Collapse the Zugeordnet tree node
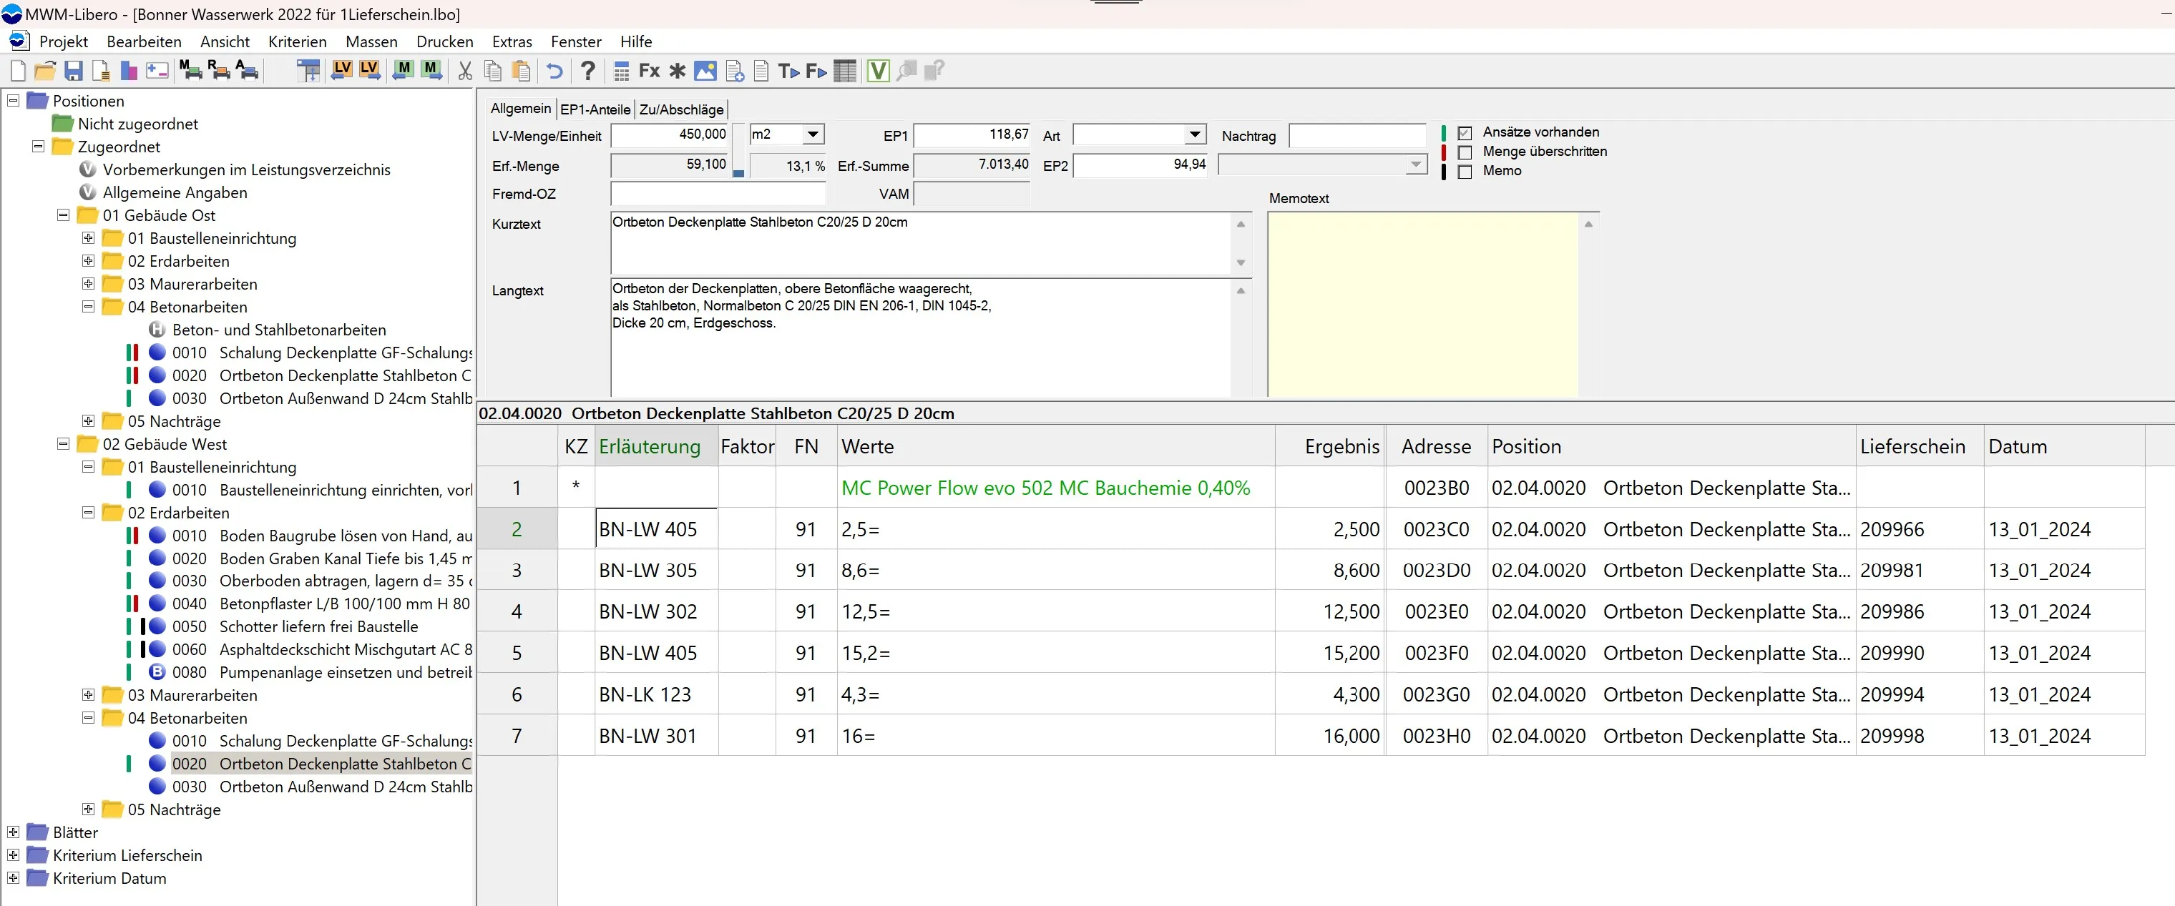 (38, 146)
